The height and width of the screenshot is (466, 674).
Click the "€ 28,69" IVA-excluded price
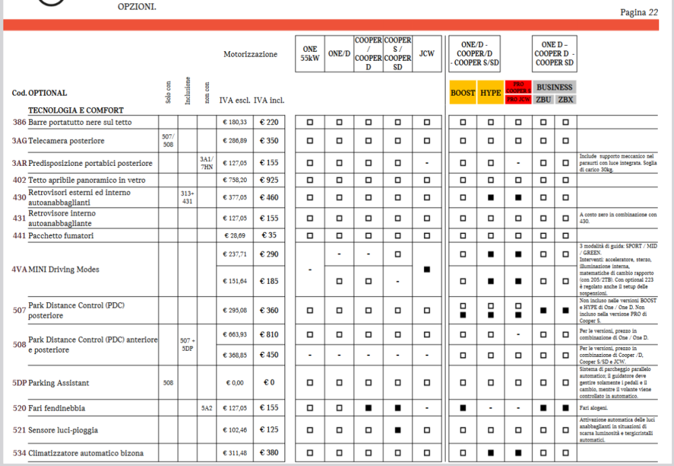(x=235, y=235)
